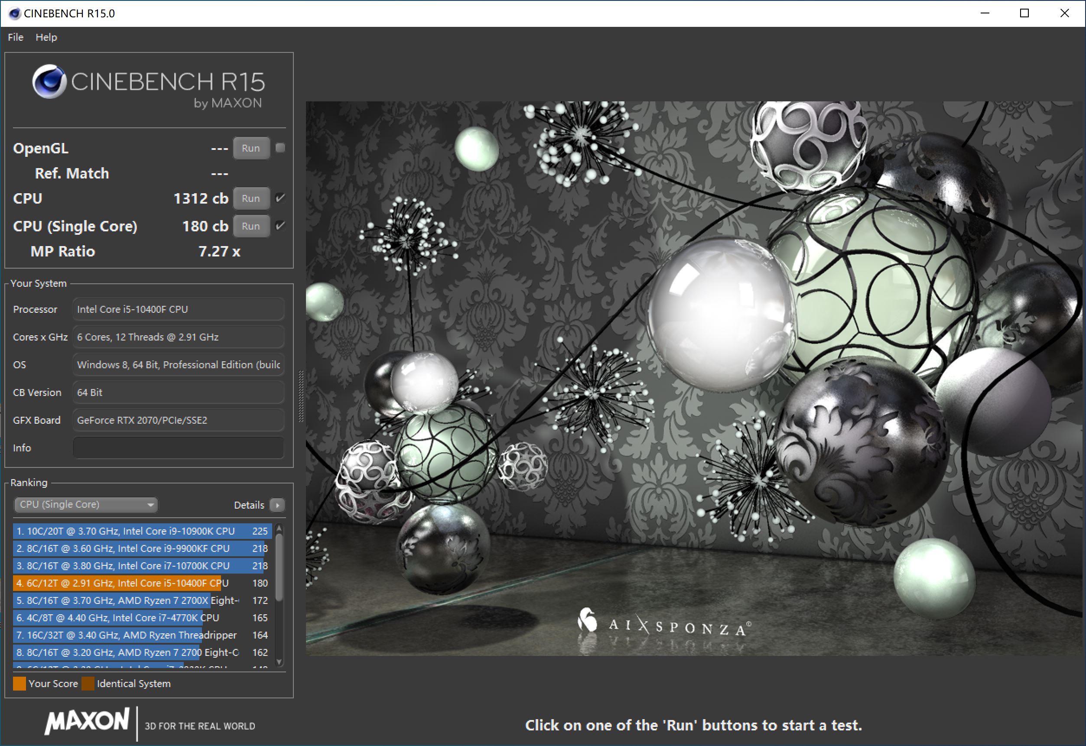The width and height of the screenshot is (1086, 746).
Task: Click the Details arrow icon
Action: tap(277, 505)
